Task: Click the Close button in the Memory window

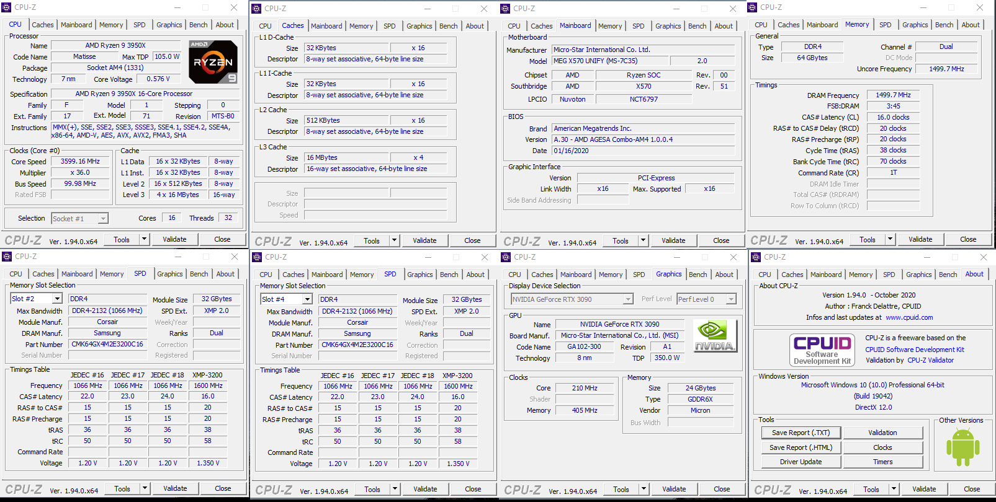Action: coord(968,239)
